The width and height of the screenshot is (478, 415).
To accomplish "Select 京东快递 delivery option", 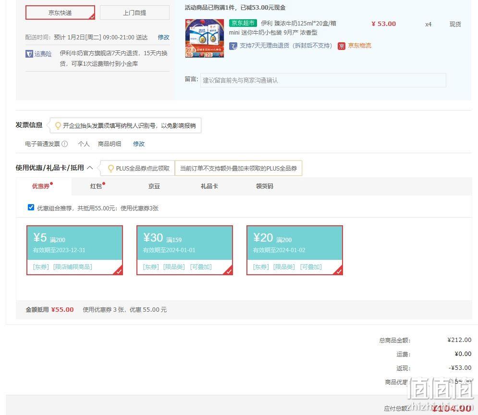I will coord(60,12).
